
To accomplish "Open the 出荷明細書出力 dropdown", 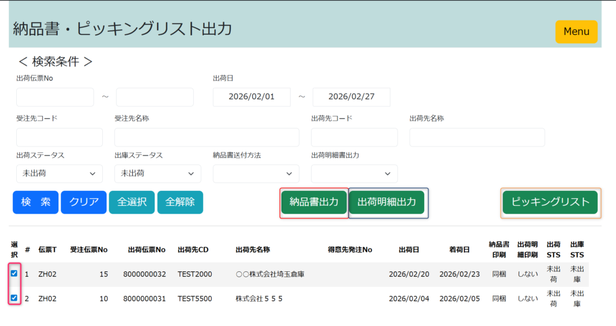I will (x=354, y=174).
